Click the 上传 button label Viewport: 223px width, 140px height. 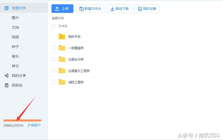tap(65, 9)
